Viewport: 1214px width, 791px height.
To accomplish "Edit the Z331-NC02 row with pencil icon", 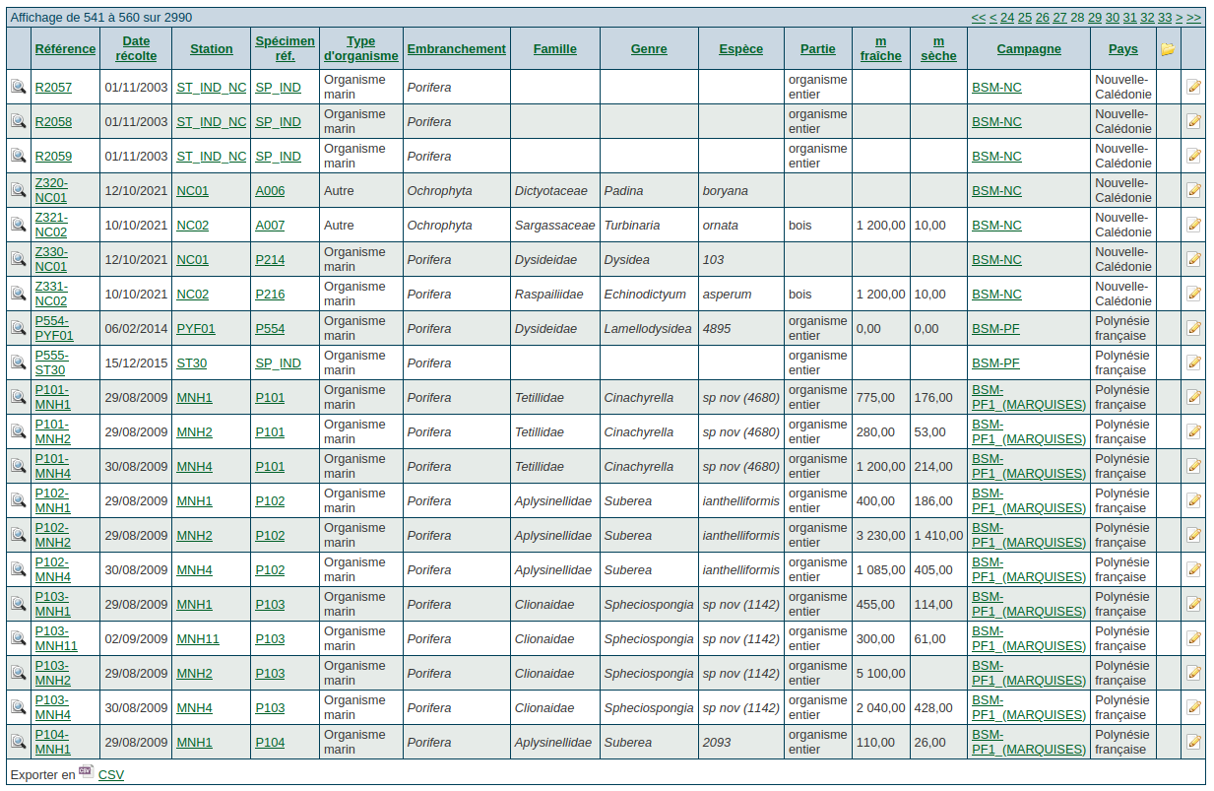I will click(1194, 294).
